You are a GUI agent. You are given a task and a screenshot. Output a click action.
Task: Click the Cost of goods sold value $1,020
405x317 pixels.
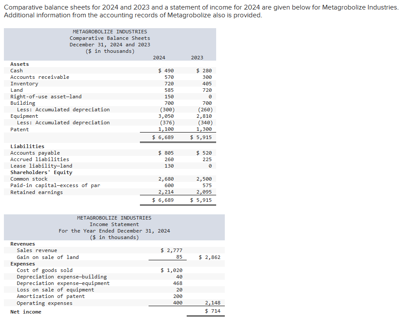click(x=172, y=270)
